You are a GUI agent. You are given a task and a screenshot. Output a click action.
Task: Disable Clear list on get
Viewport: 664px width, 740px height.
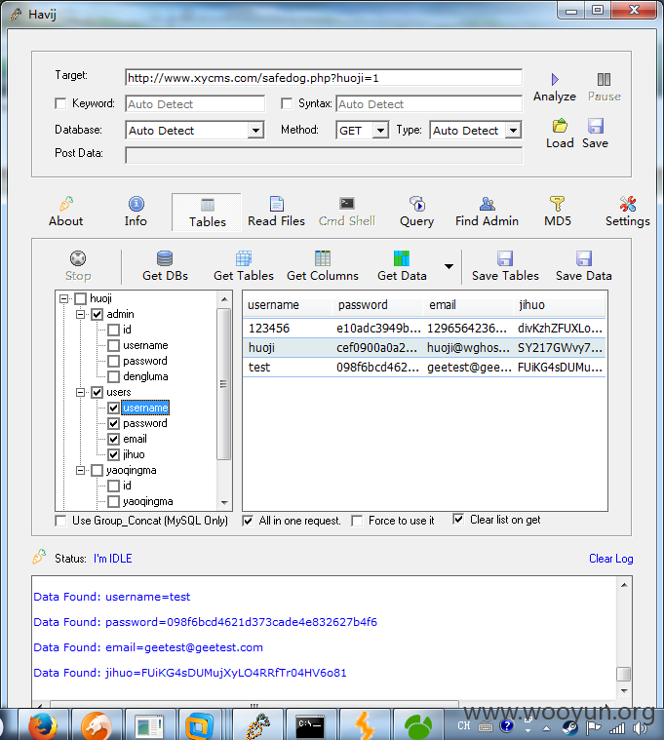[458, 519]
